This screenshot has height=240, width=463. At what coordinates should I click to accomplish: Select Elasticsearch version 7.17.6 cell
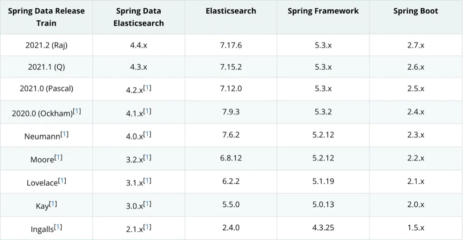click(231, 45)
